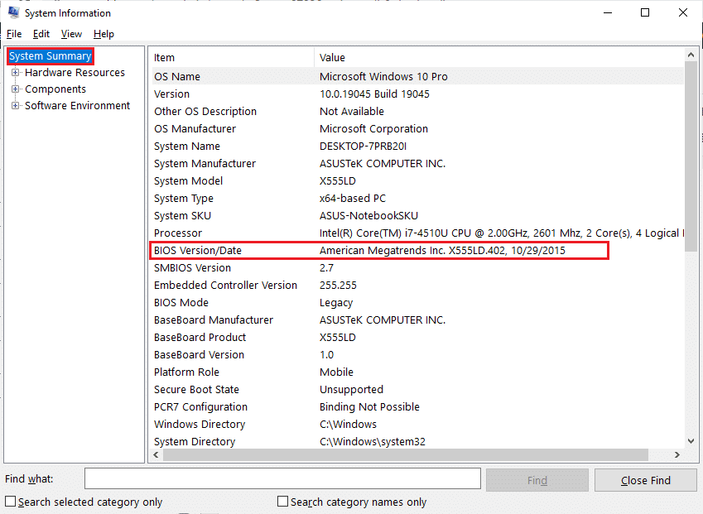The height and width of the screenshot is (514, 703).
Task: Click the Find what text field
Action: point(282,478)
